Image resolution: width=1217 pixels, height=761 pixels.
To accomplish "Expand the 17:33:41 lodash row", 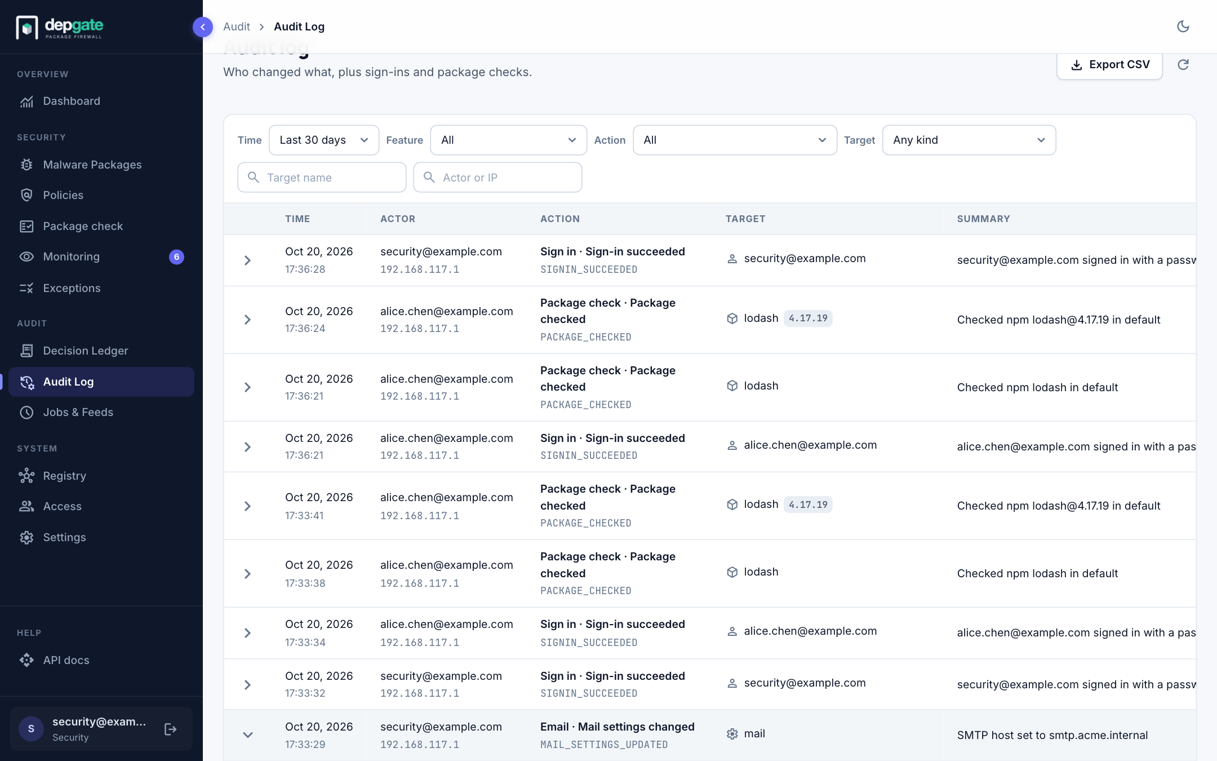I will pyautogui.click(x=247, y=506).
